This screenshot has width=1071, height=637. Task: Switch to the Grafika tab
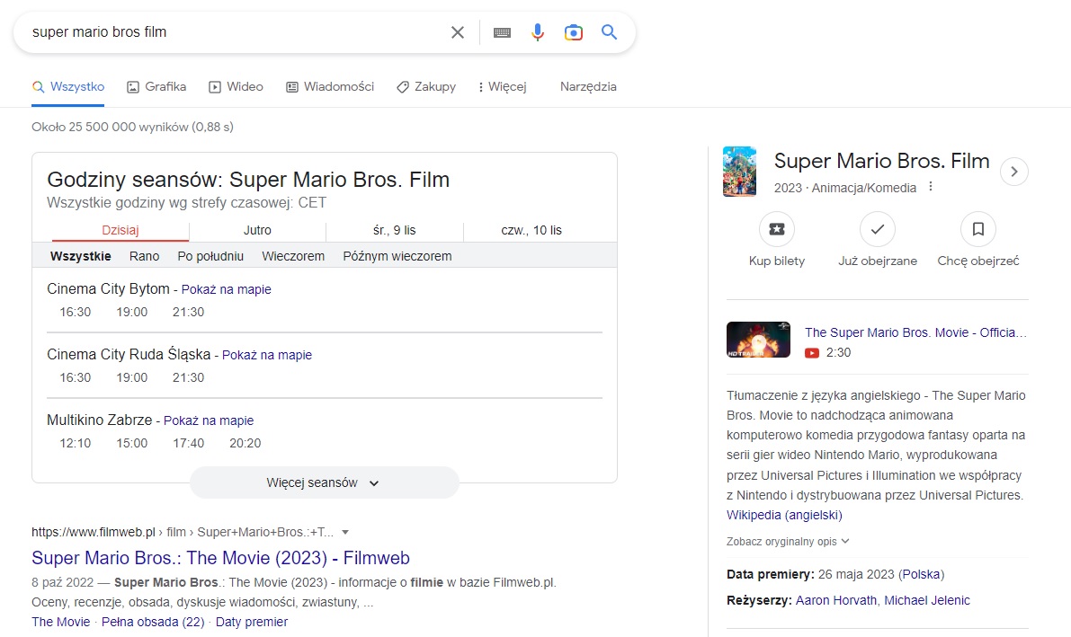point(156,87)
